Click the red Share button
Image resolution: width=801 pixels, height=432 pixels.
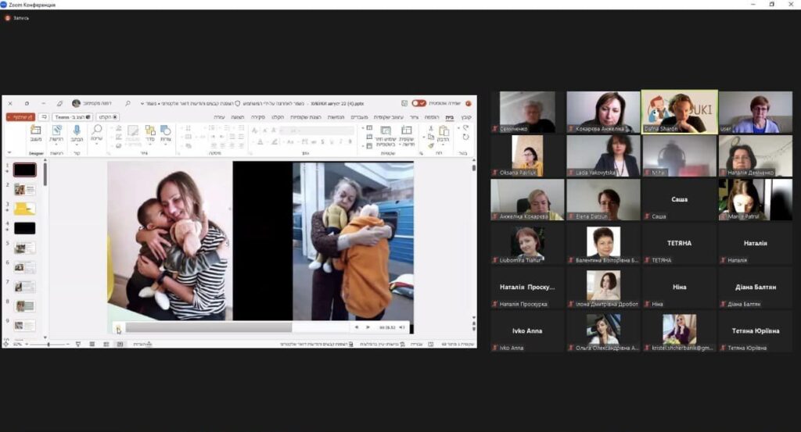click(19, 117)
